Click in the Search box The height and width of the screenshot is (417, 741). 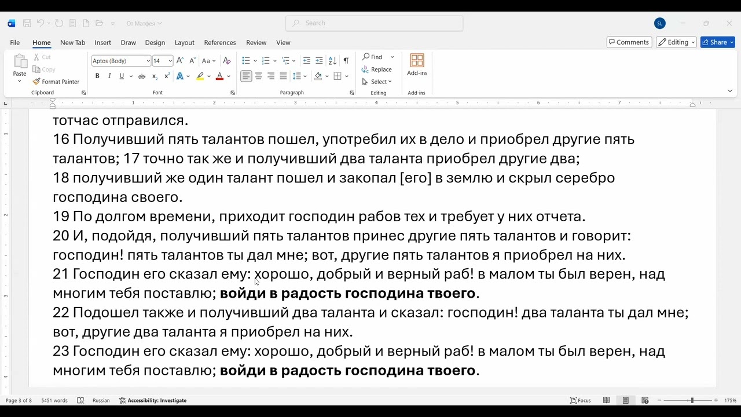[374, 23]
